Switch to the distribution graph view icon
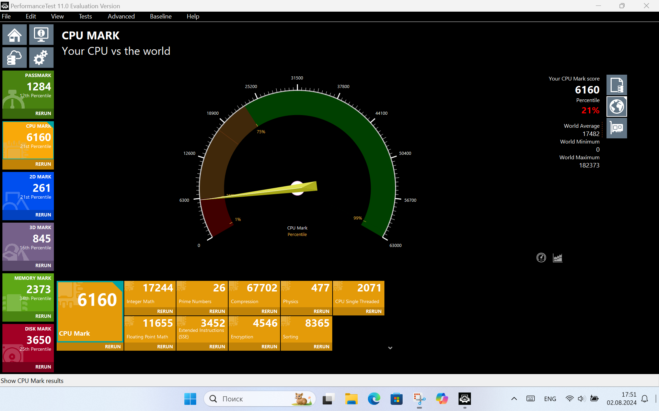 click(x=557, y=258)
